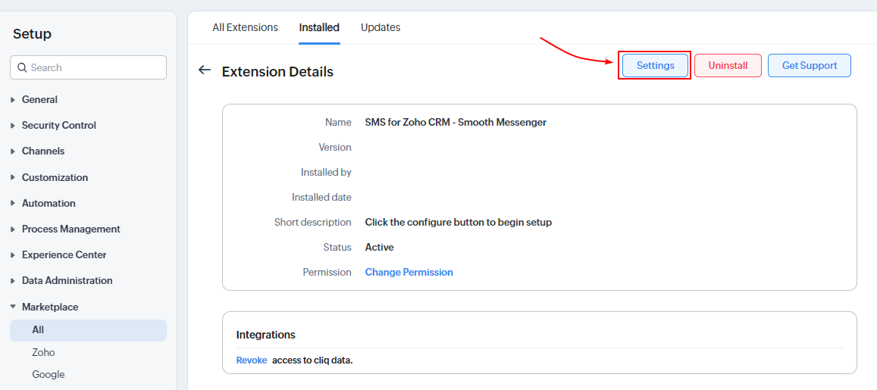Click the Active status value
Screen dimensions: 877x390
[379, 247]
